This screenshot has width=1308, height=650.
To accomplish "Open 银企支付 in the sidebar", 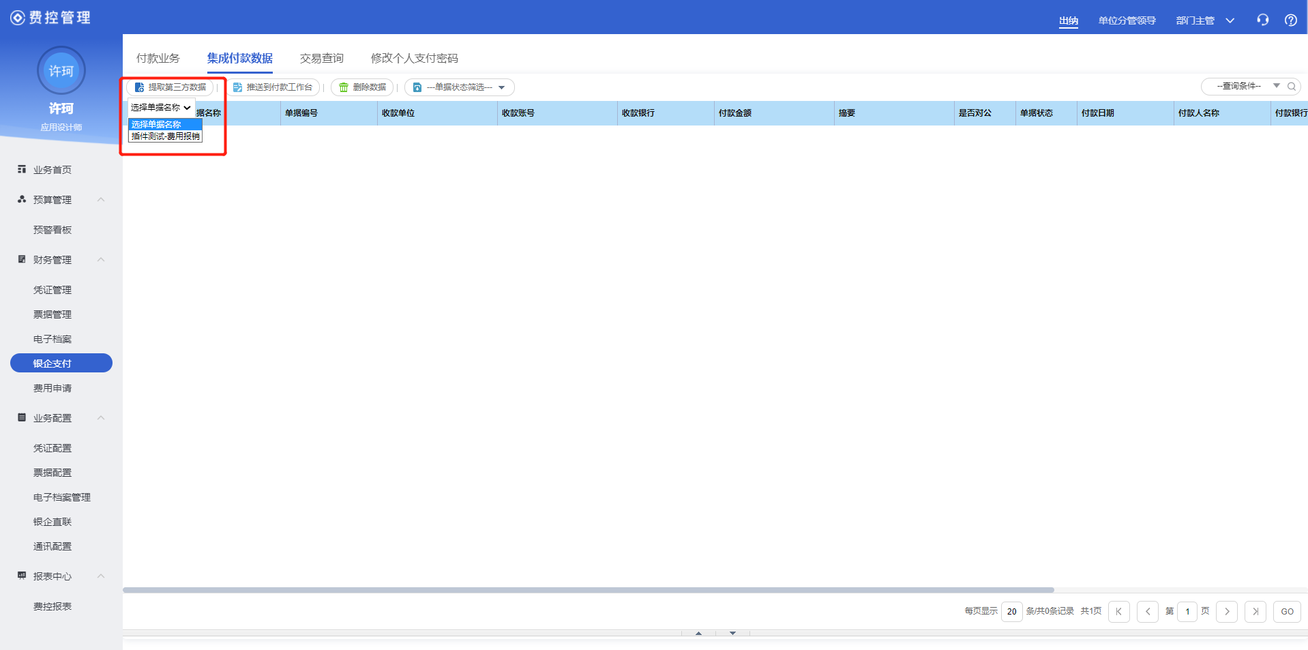I will coord(61,363).
